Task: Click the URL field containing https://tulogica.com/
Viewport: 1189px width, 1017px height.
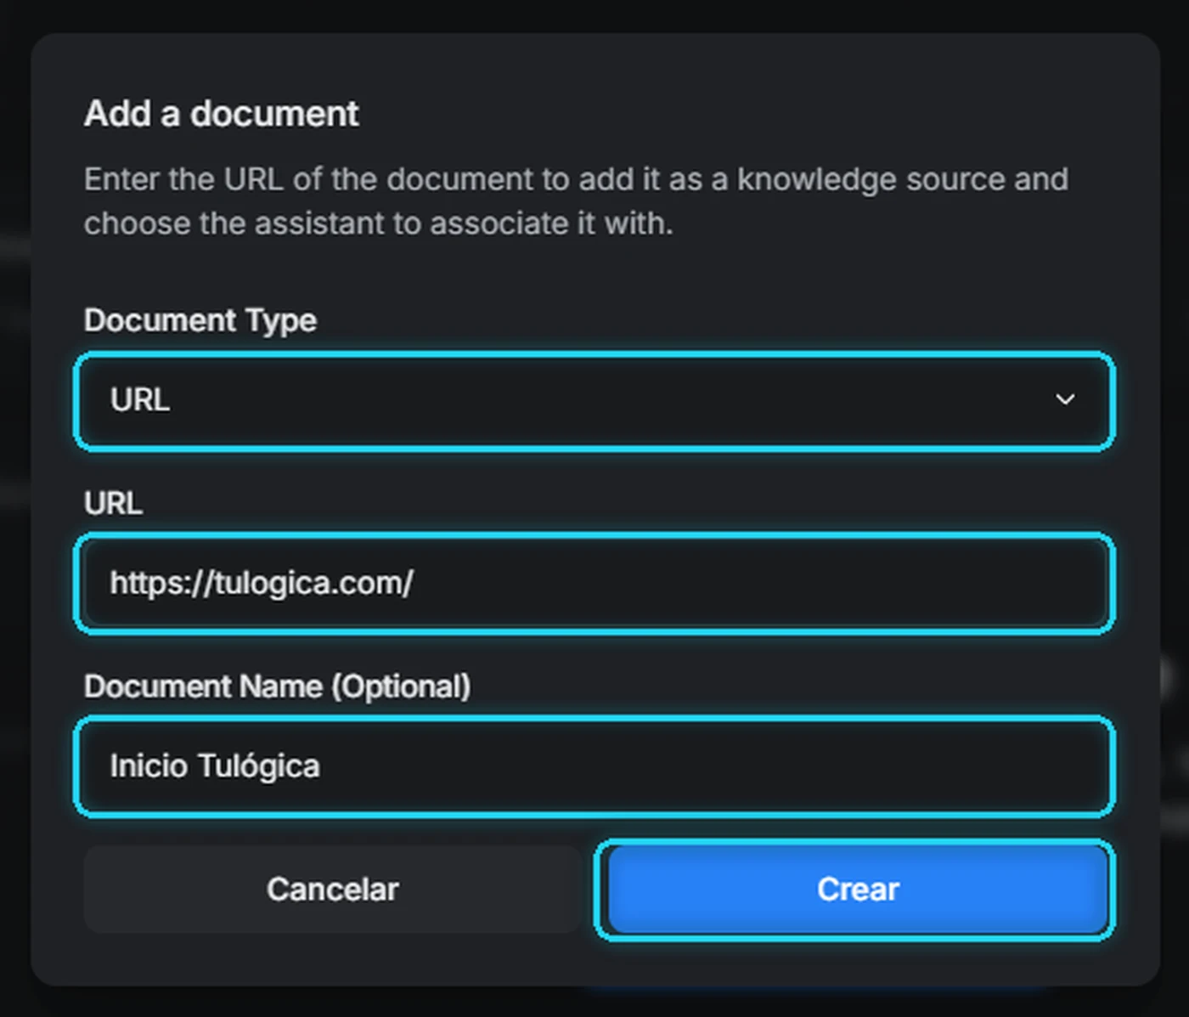Action: tap(594, 584)
